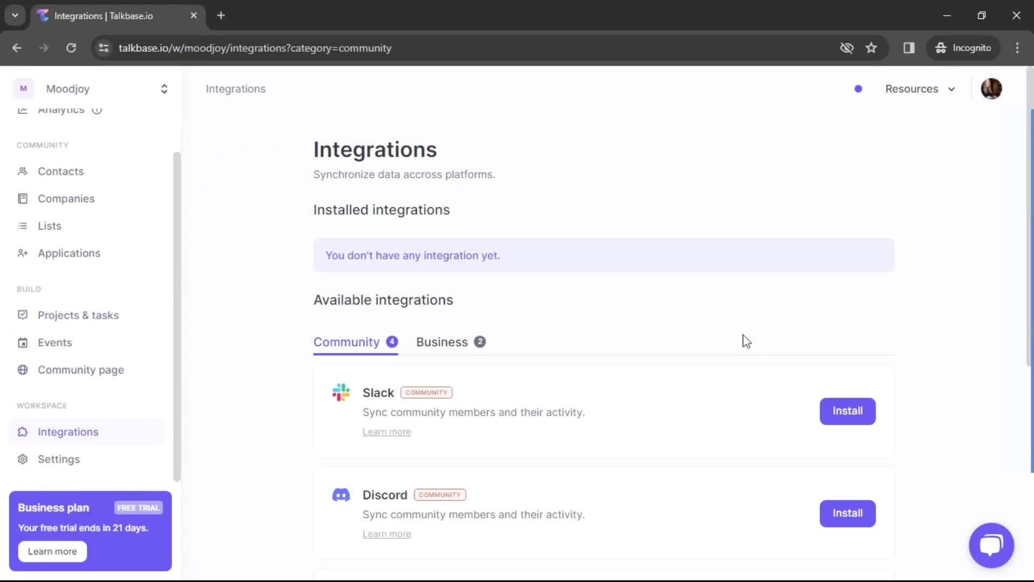Select the Community tab
Image resolution: width=1034 pixels, height=582 pixels.
click(x=346, y=342)
